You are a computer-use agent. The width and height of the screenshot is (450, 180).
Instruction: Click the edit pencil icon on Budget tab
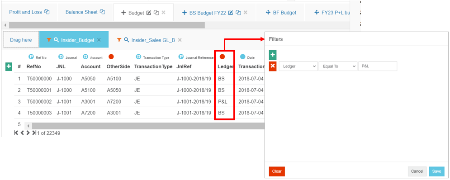click(x=149, y=13)
